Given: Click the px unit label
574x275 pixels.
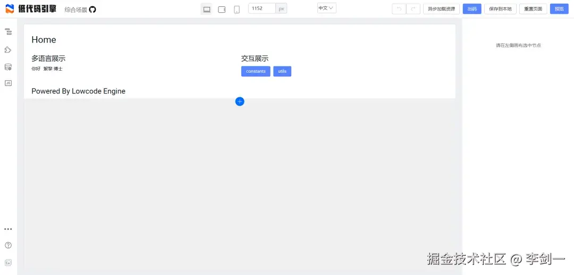Looking at the screenshot, I should (282, 8).
